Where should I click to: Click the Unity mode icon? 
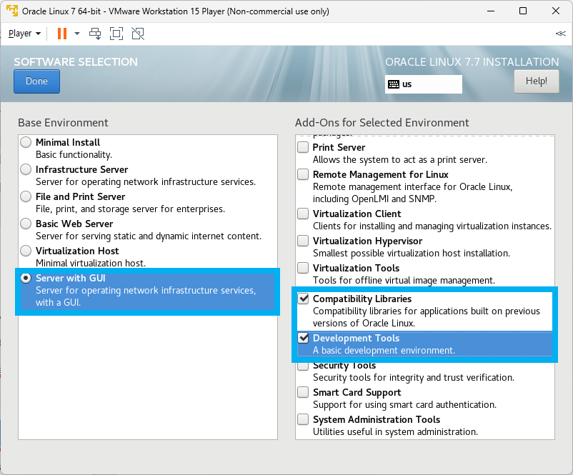(x=138, y=34)
